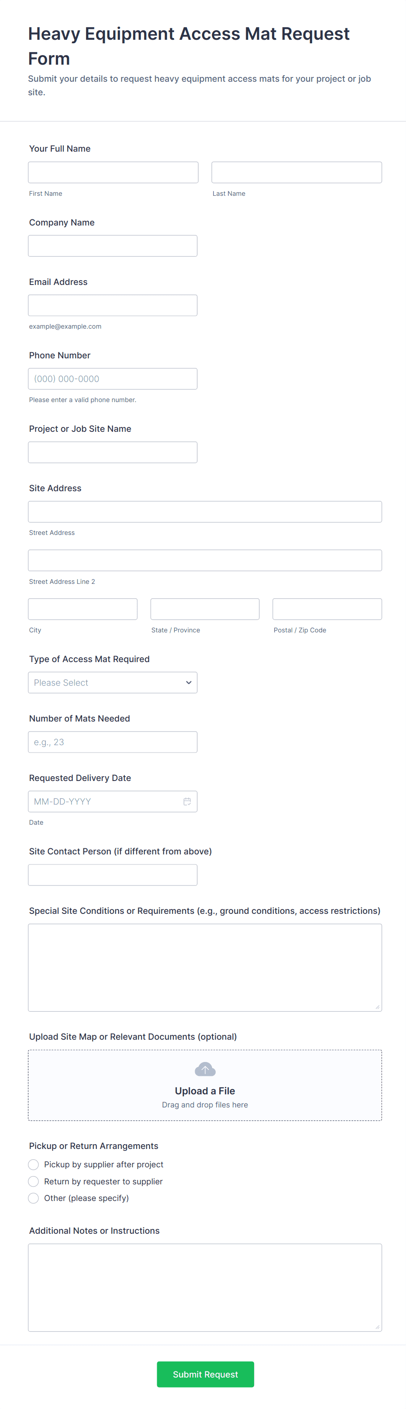Image resolution: width=406 pixels, height=1409 pixels.
Task: Focus the Phone Number input
Action: click(113, 378)
